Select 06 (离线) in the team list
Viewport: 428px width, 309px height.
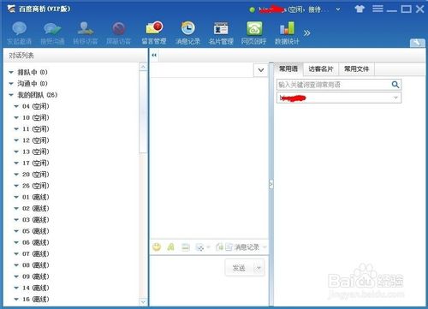[36, 242]
